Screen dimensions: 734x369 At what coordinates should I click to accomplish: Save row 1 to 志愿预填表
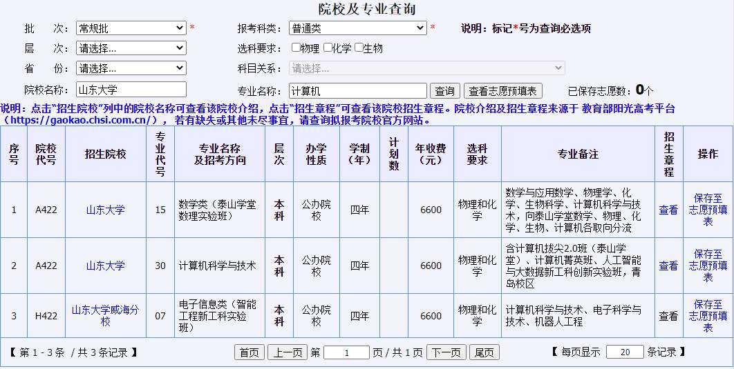coord(708,210)
